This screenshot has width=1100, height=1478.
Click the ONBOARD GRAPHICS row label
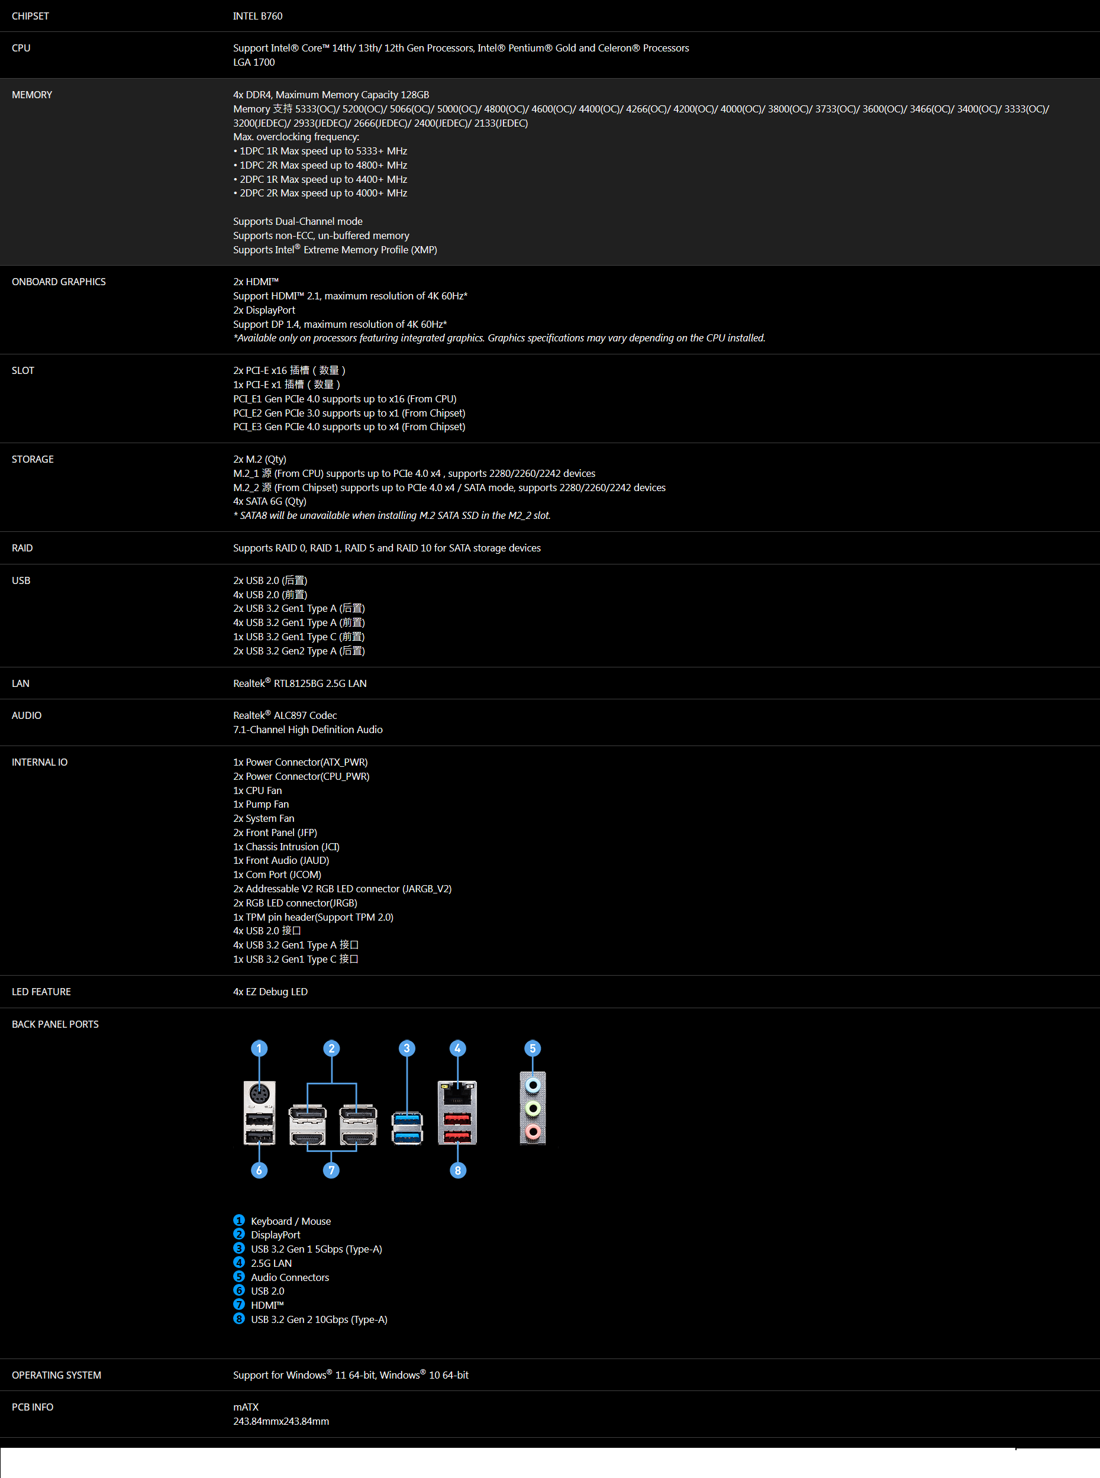click(59, 282)
